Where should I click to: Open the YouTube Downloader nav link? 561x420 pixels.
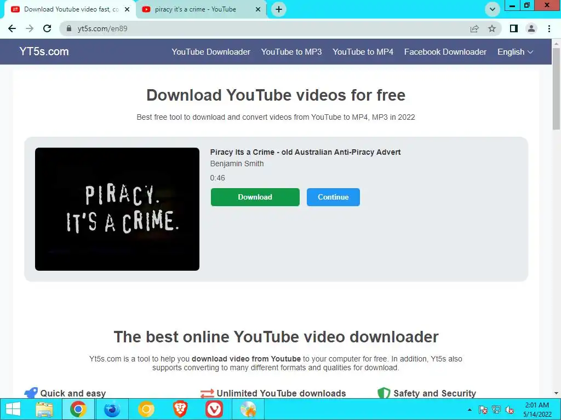pyautogui.click(x=211, y=52)
